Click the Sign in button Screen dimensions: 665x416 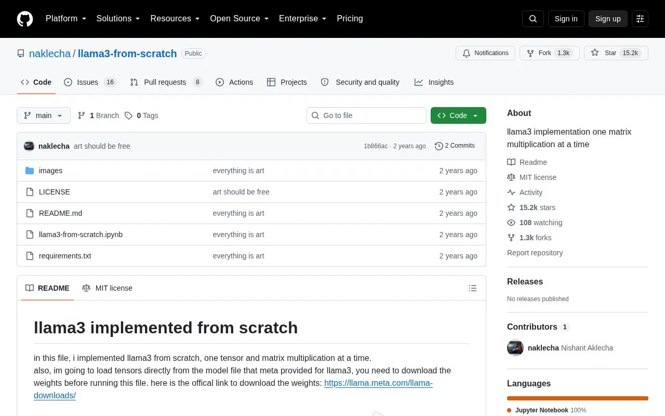pos(566,19)
